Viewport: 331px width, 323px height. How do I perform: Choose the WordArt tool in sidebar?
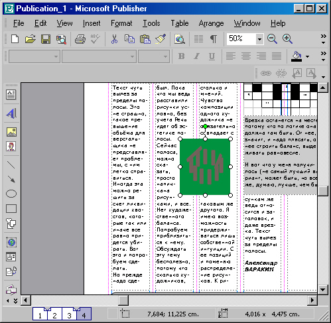[x=11, y=113]
